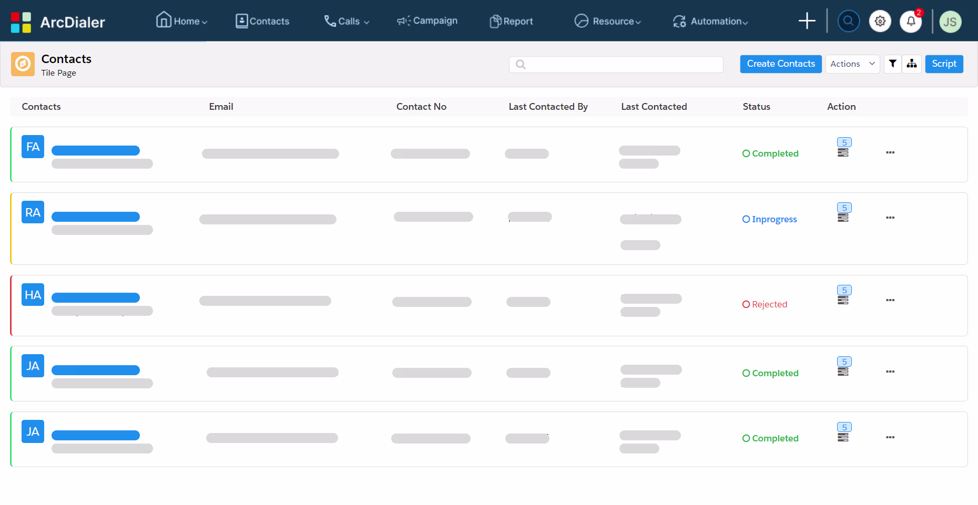Open more options for the last JA row
This screenshot has width=978, height=505.
[x=890, y=437]
